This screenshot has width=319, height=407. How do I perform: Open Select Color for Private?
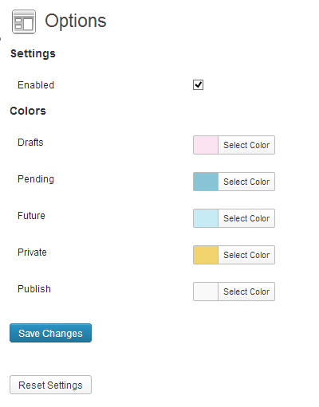[x=246, y=255]
